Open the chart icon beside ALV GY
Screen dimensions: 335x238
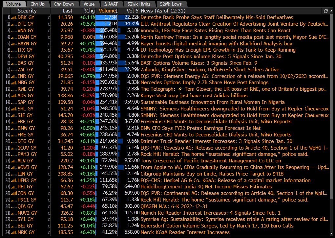tap(14, 161)
